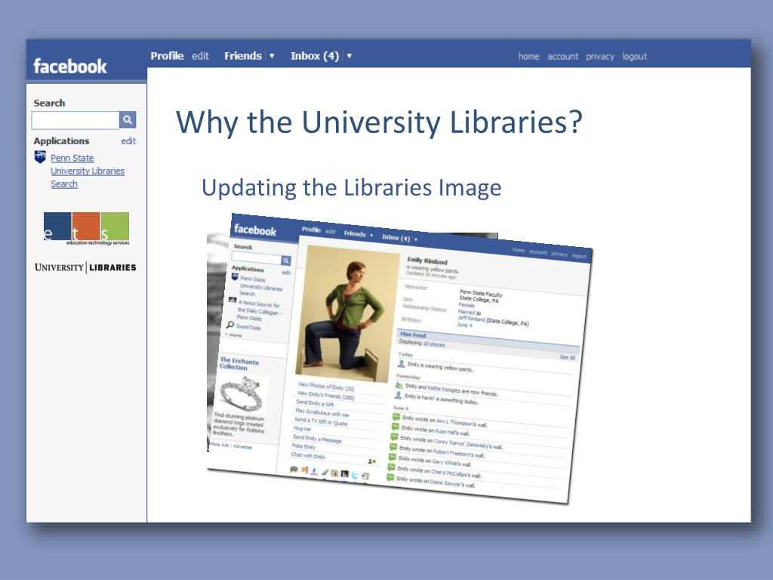Click Inbox (4) in the tilted screenshot's blue bar

[396, 237]
